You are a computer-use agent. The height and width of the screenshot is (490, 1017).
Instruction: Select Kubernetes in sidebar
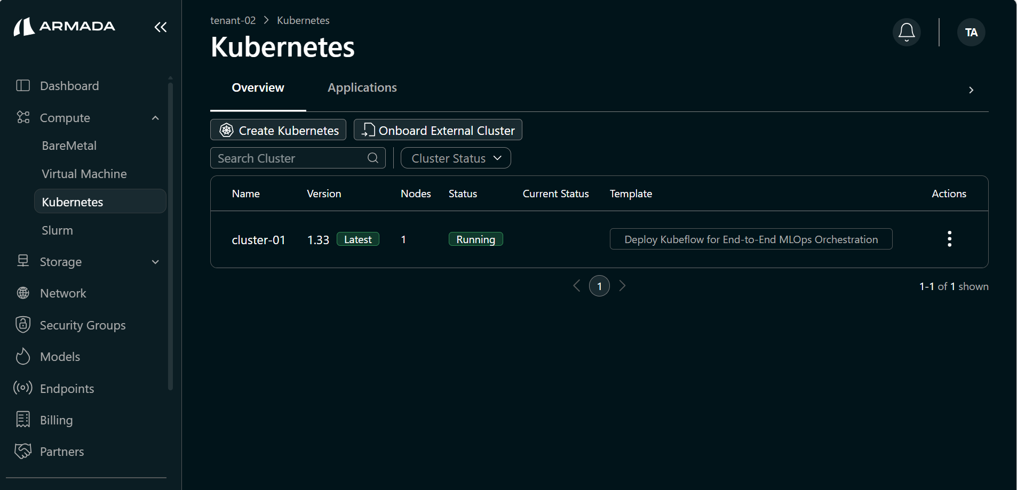point(100,202)
